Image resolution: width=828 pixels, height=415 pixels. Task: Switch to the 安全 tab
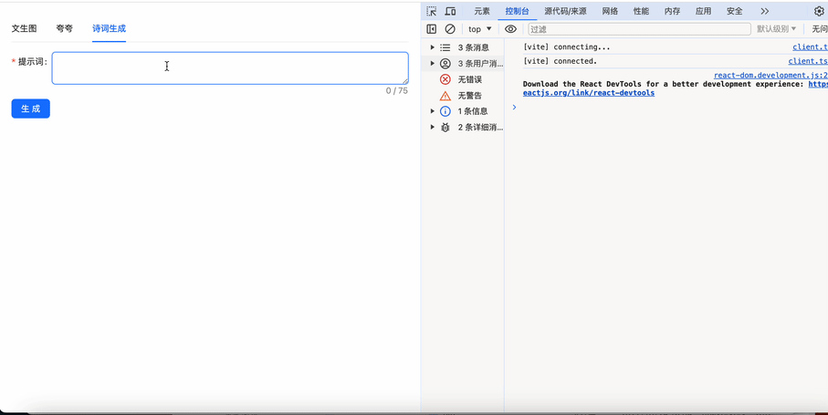(735, 11)
